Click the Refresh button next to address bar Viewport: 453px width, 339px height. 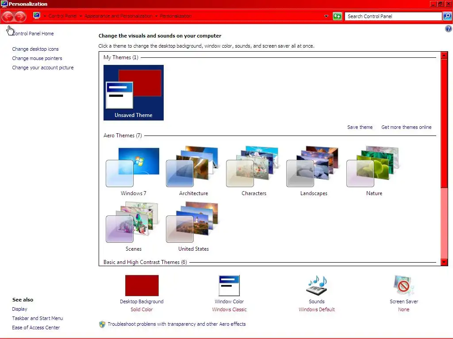click(x=337, y=16)
